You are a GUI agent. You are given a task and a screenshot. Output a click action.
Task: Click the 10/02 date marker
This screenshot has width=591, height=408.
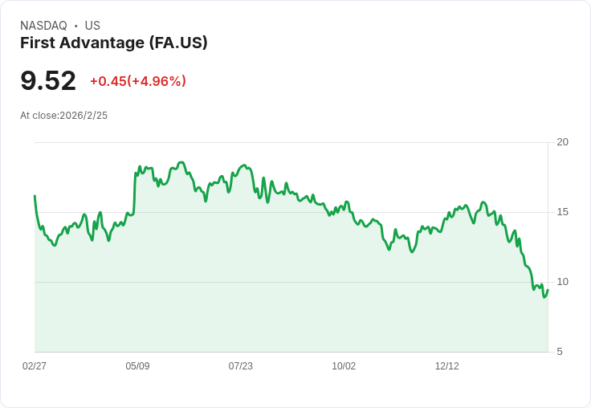[x=344, y=365]
